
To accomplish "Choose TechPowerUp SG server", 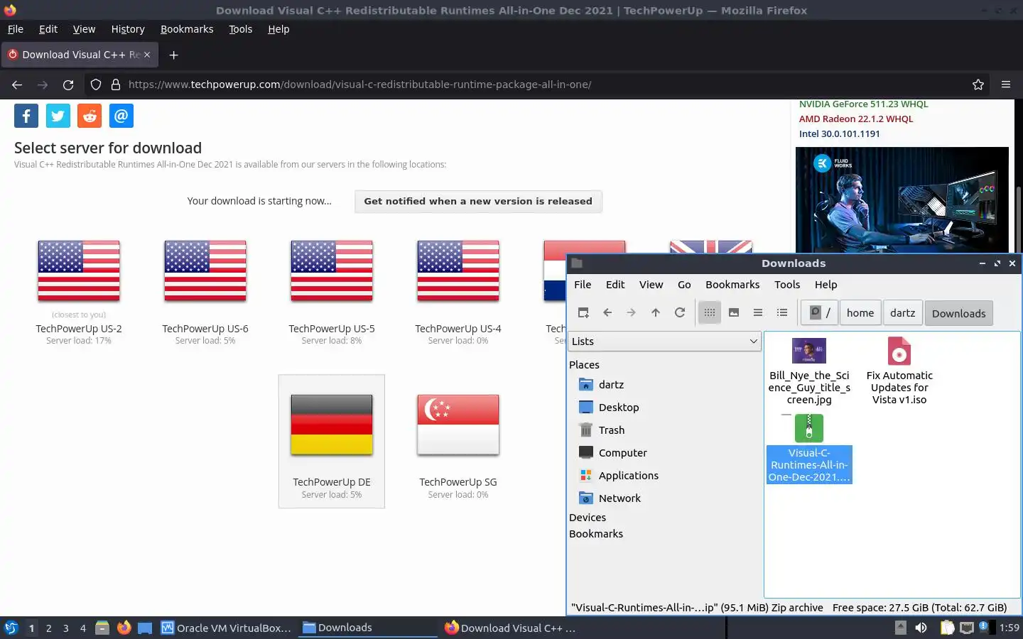I will click(458, 446).
